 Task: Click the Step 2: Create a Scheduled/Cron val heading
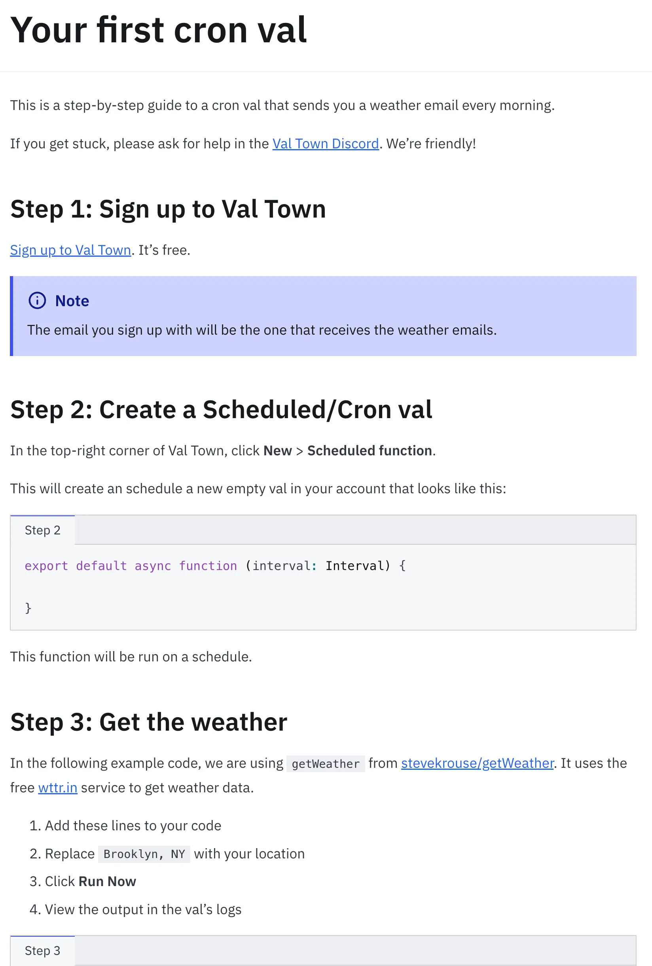221,409
